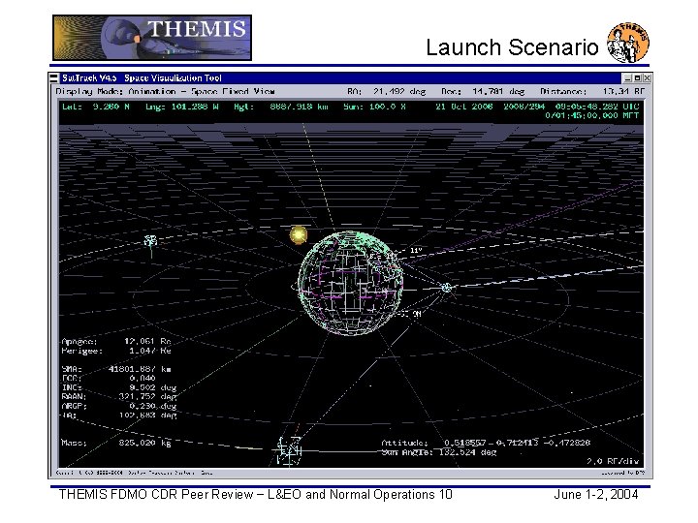Click the Sun Angle 132.524 deg readout
Viewport: 698px width, 523px height.
tap(439, 452)
